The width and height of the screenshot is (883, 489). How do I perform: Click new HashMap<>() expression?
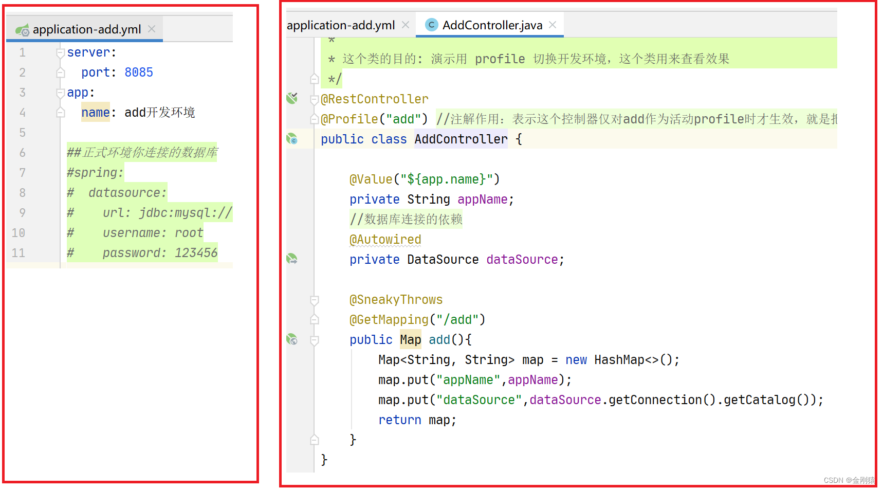(x=619, y=360)
